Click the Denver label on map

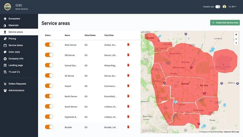pos(185,84)
